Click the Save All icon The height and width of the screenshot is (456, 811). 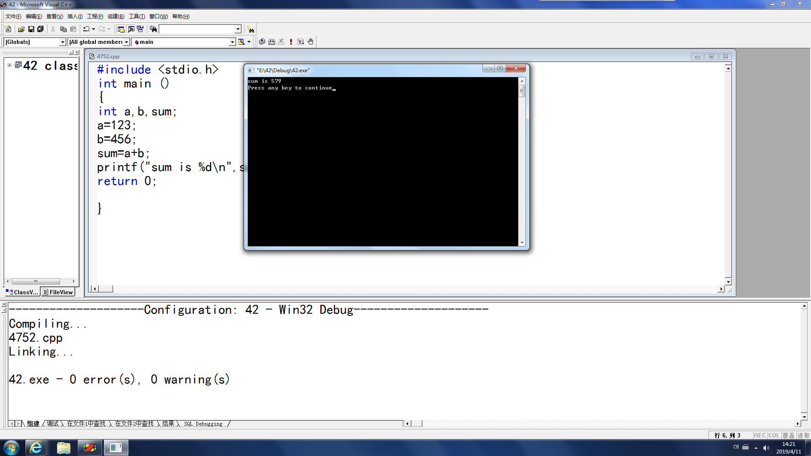(x=41, y=29)
